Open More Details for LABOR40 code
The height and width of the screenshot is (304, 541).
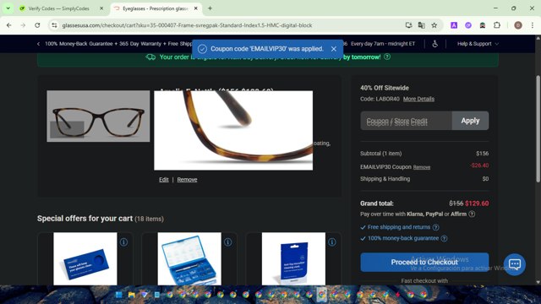418,99
